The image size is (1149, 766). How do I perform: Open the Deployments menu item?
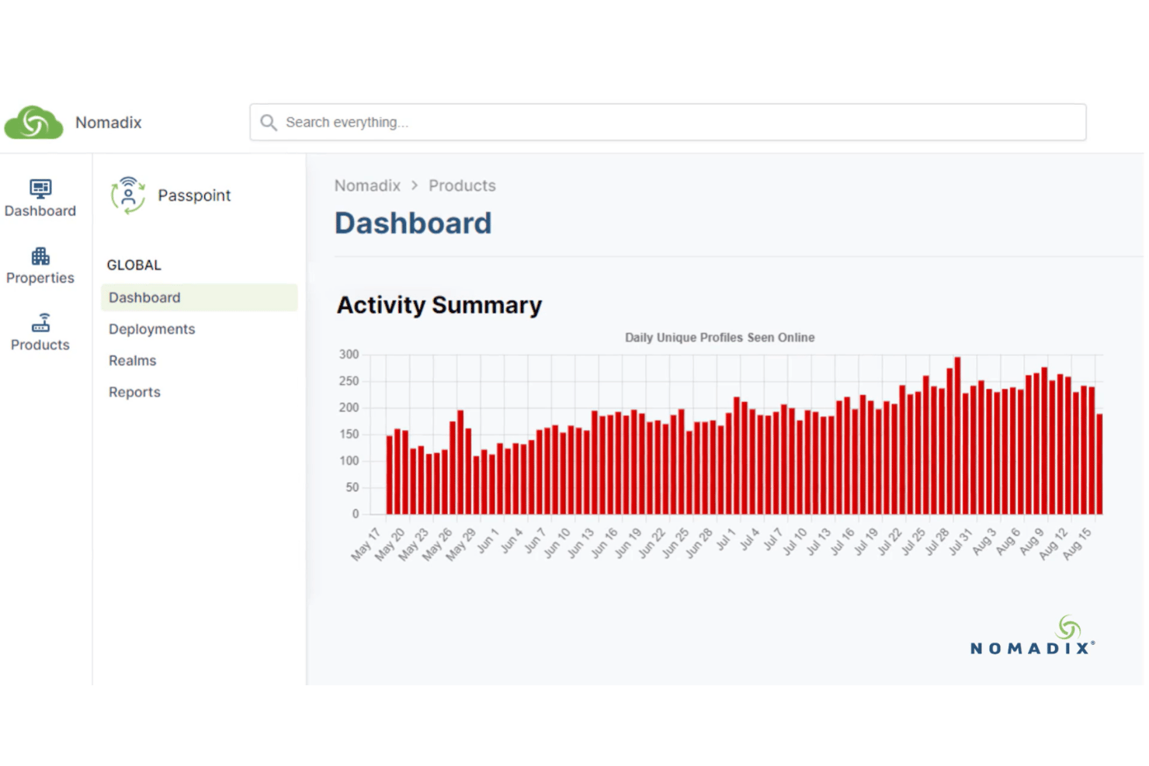[x=152, y=329]
